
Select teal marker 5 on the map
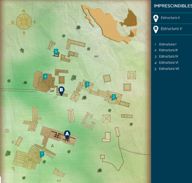pyautogui.click(x=56, y=52)
